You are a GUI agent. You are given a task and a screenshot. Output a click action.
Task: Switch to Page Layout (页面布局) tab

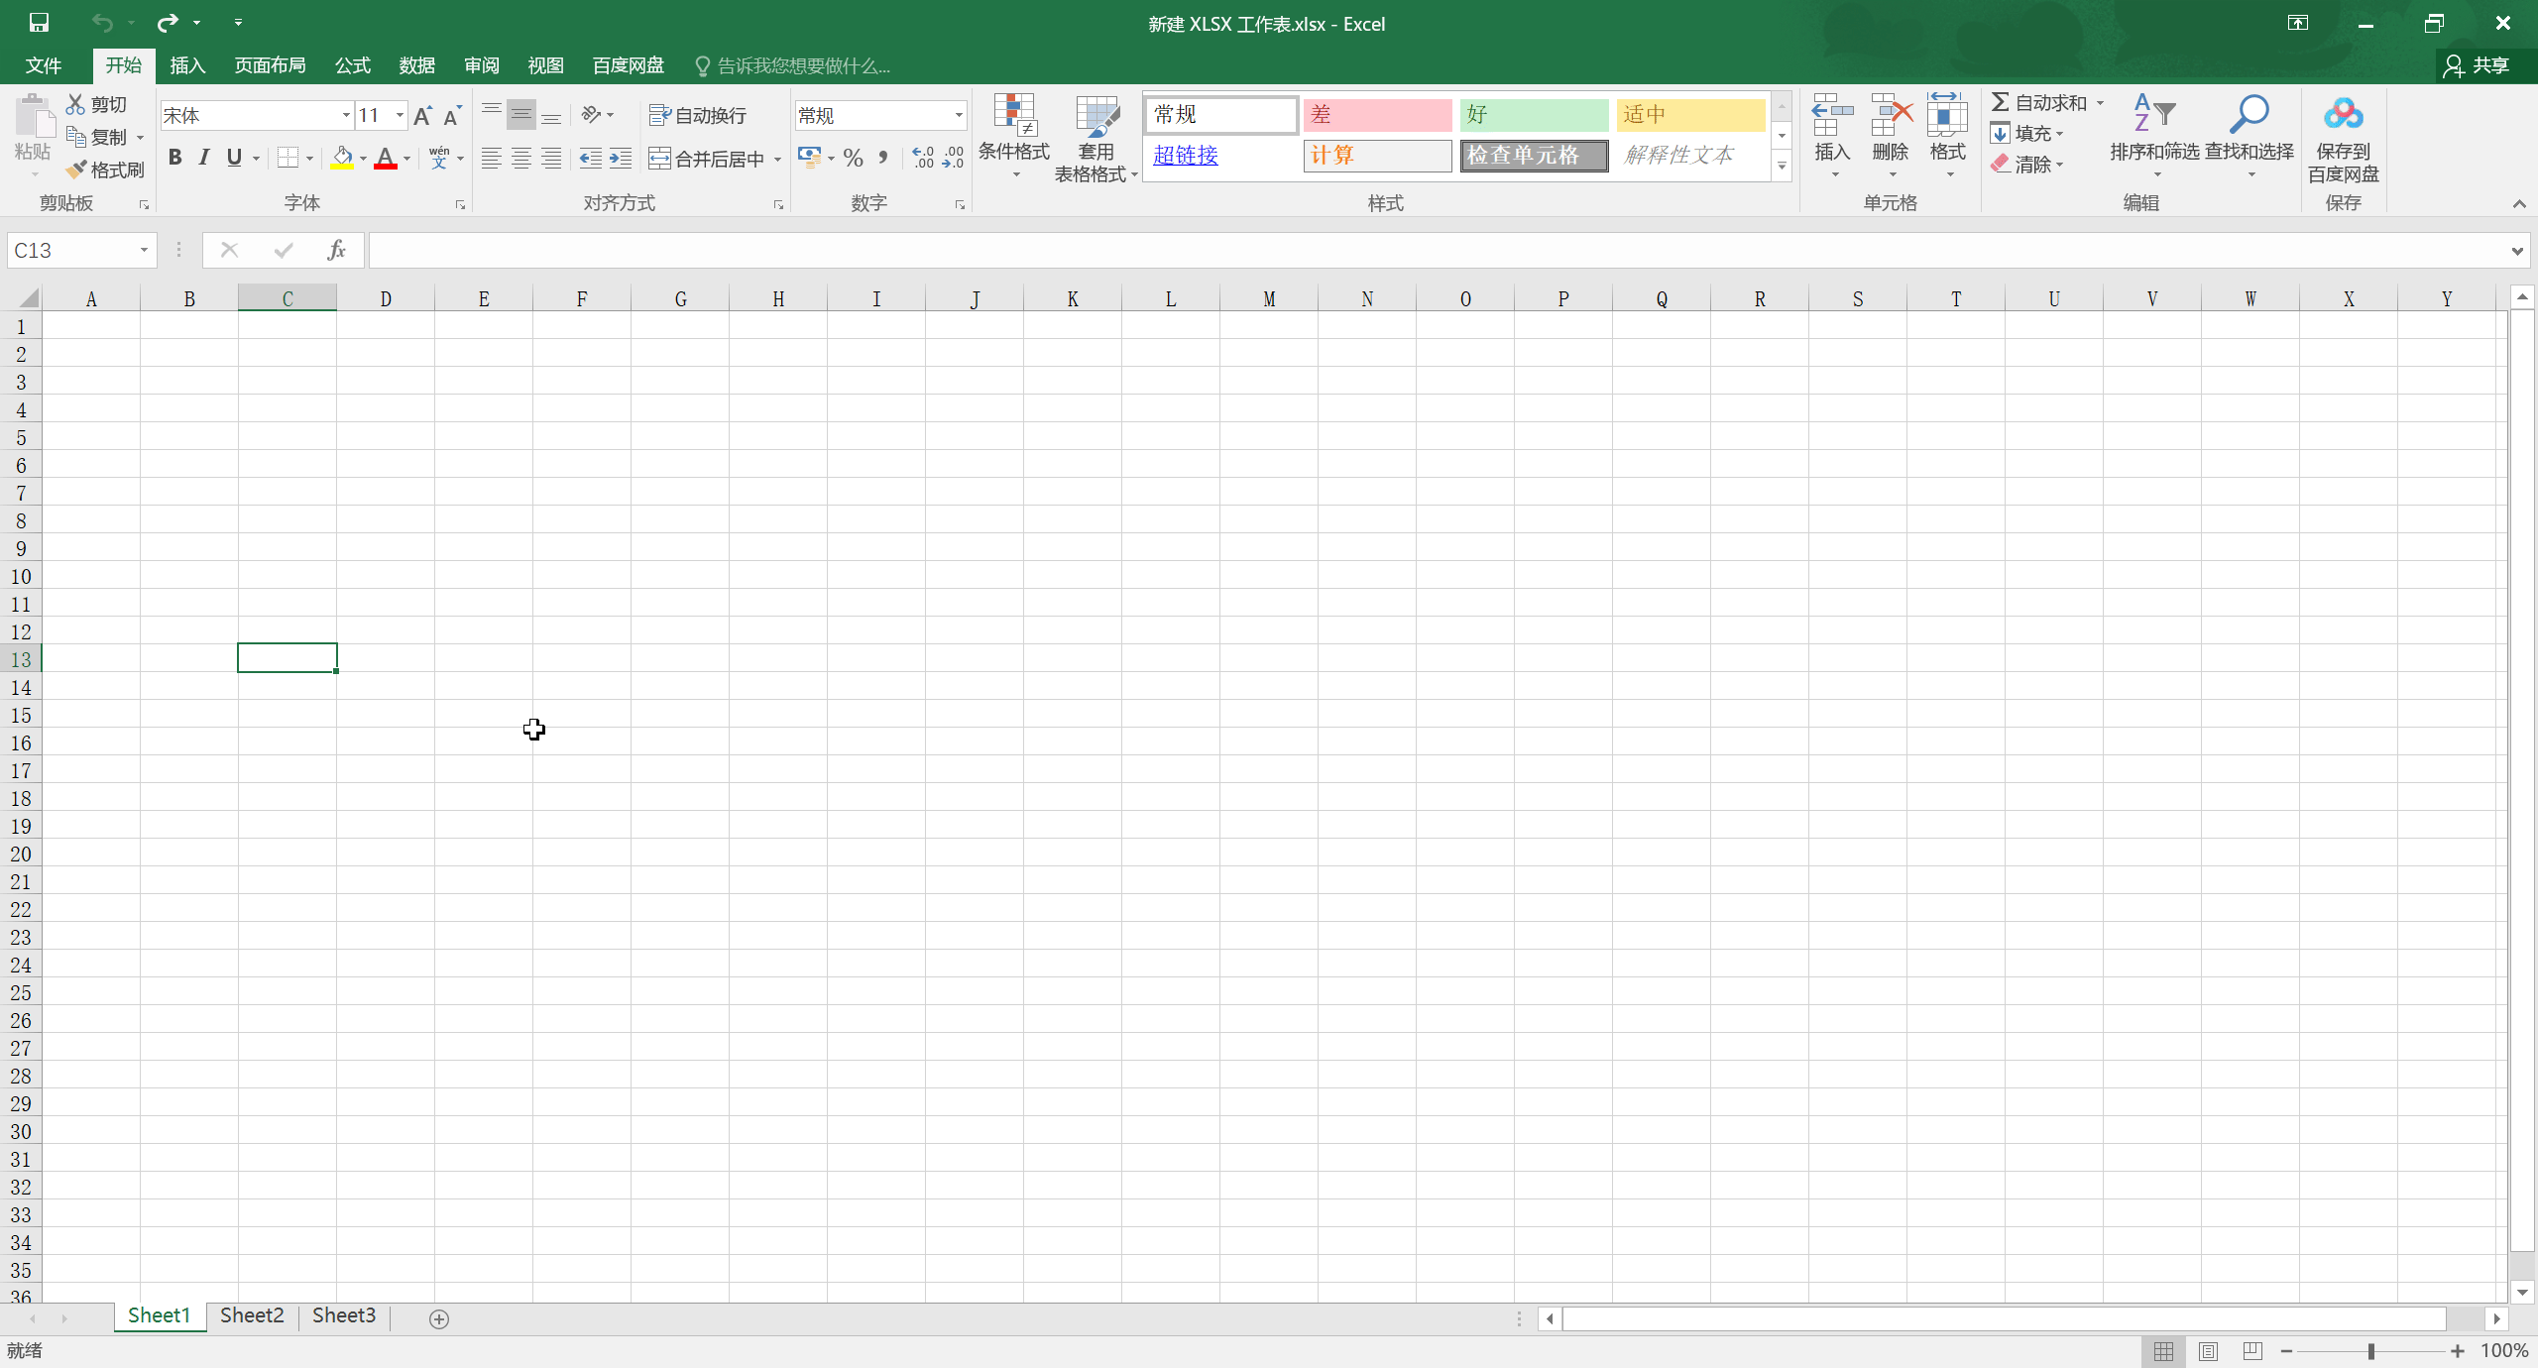270,65
